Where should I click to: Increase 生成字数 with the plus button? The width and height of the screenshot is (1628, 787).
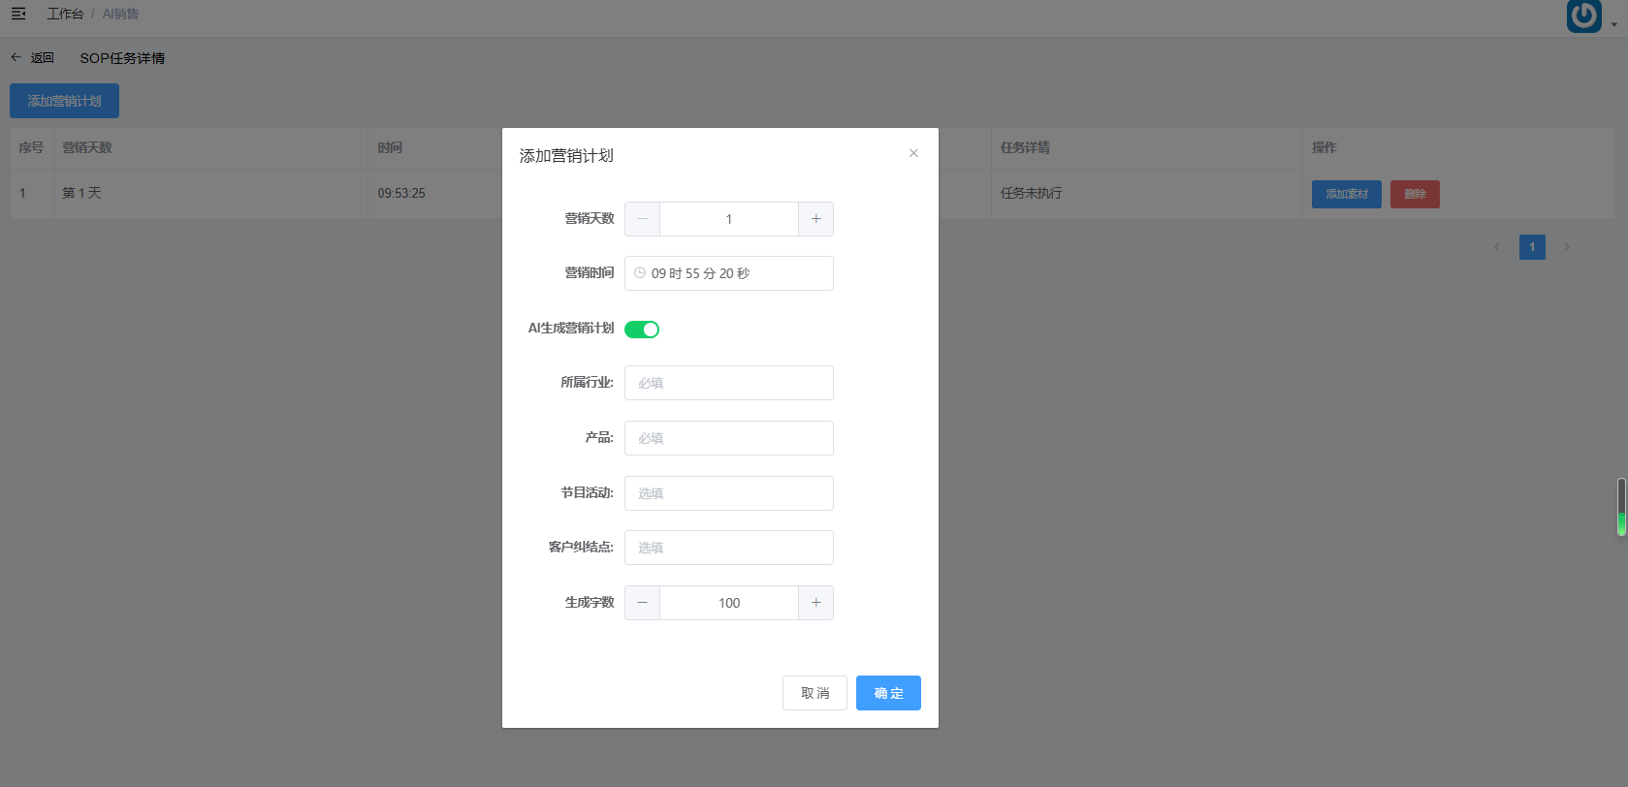(816, 603)
